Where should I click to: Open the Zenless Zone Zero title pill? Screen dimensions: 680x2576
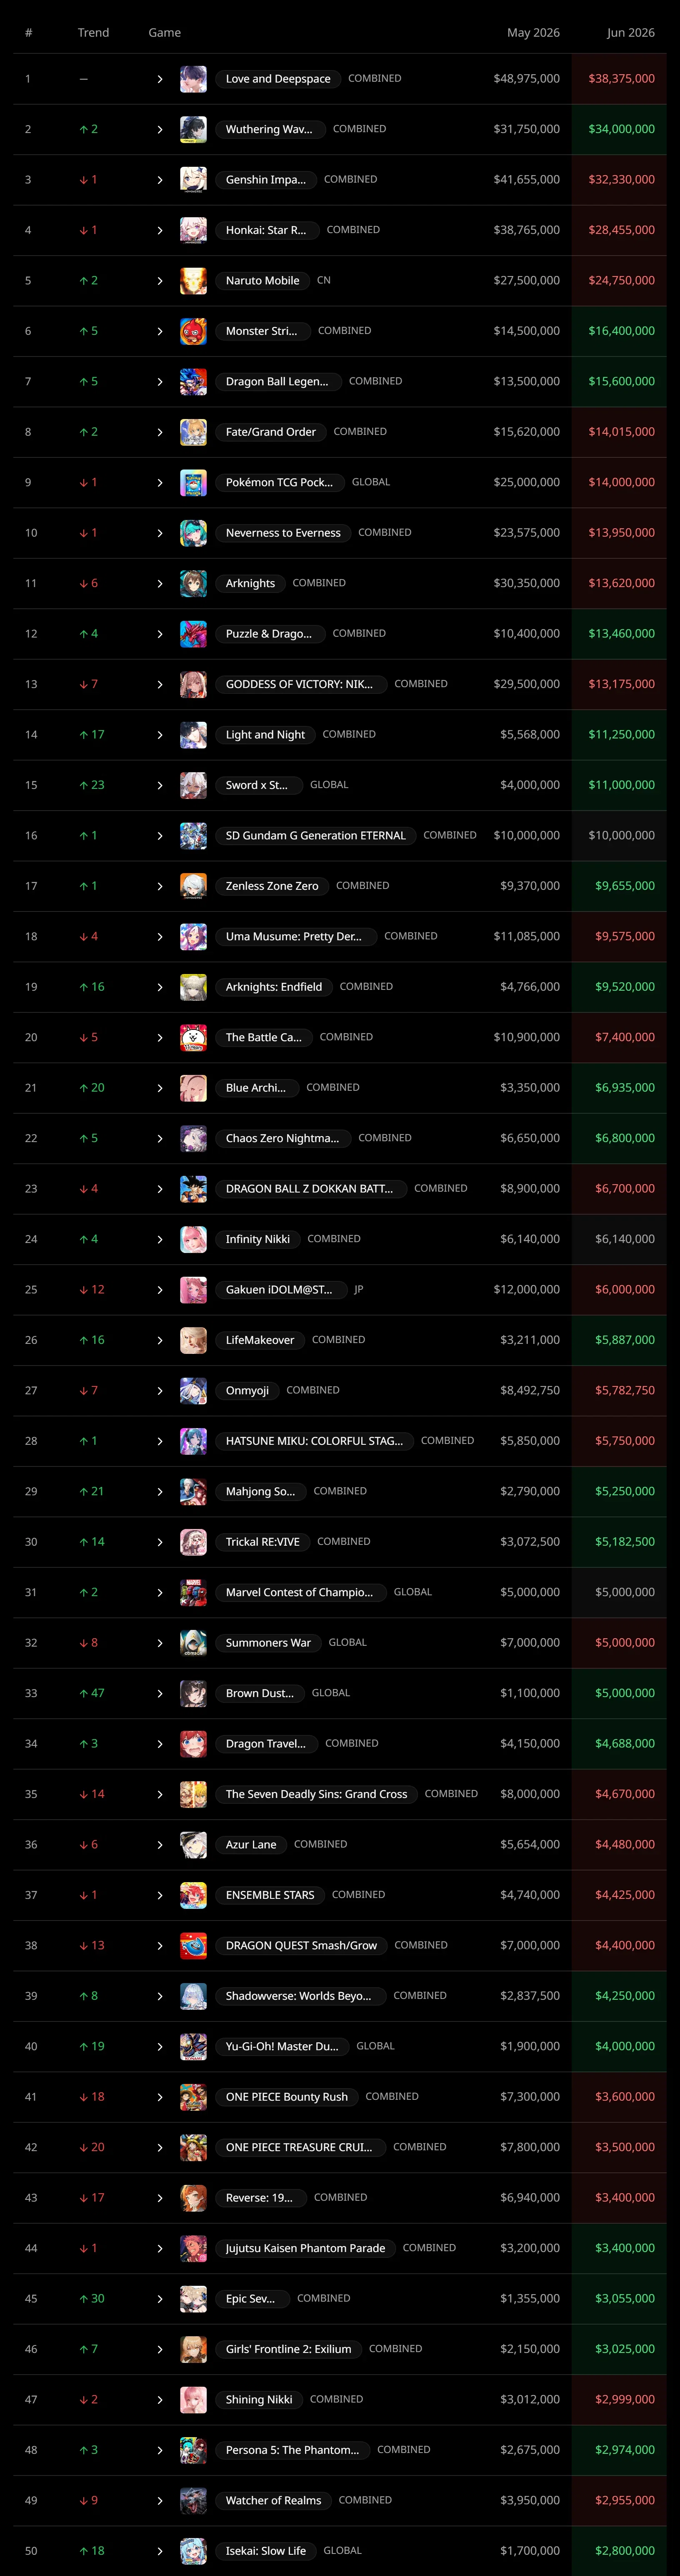(x=272, y=886)
